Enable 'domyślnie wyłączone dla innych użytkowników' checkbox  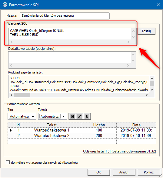point(8,162)
